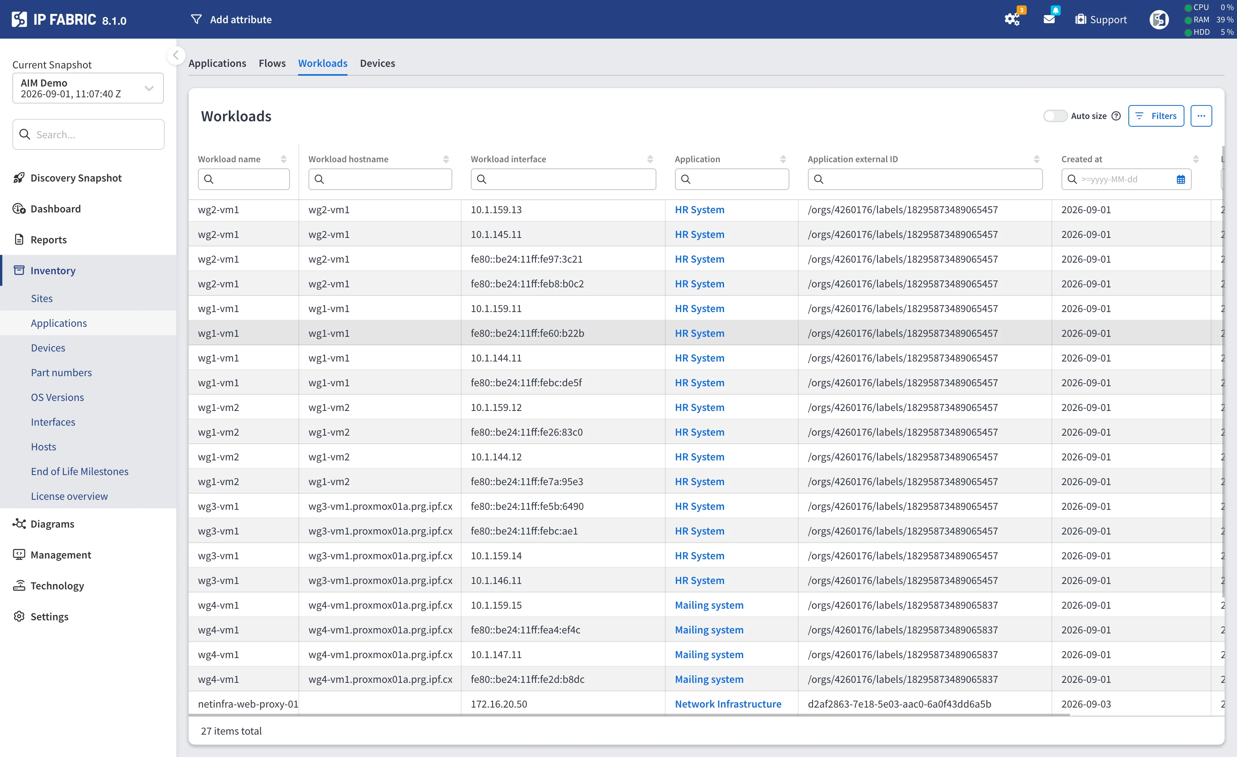Open Mailing system link for 10.1.159.15

(709, 605)
